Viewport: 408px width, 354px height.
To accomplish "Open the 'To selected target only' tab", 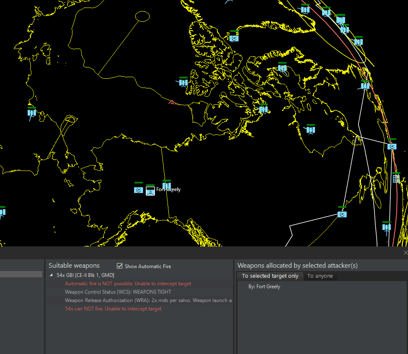I will pyautogui.click(x=270, y=276).
